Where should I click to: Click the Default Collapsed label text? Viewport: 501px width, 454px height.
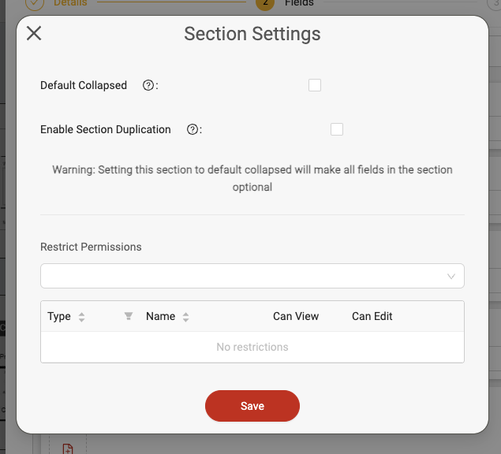tap(84, 85)
